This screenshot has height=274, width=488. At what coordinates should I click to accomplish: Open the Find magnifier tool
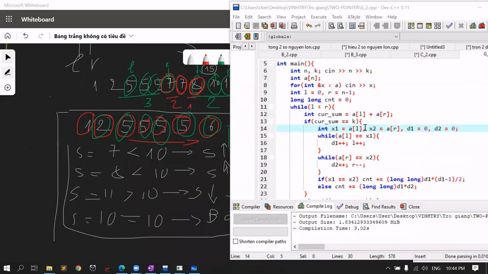[332, 26]
